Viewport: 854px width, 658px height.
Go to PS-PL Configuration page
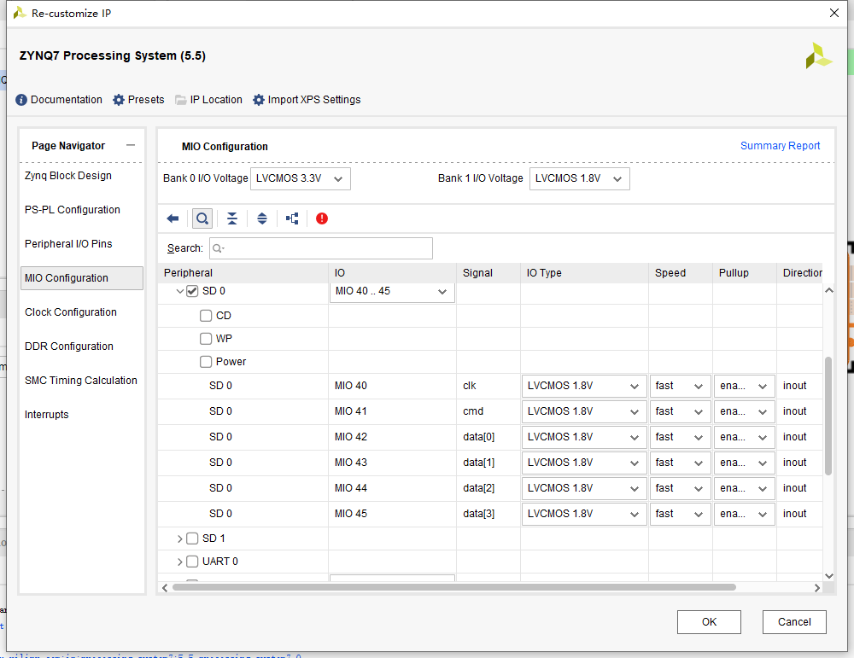click(73, 210)
